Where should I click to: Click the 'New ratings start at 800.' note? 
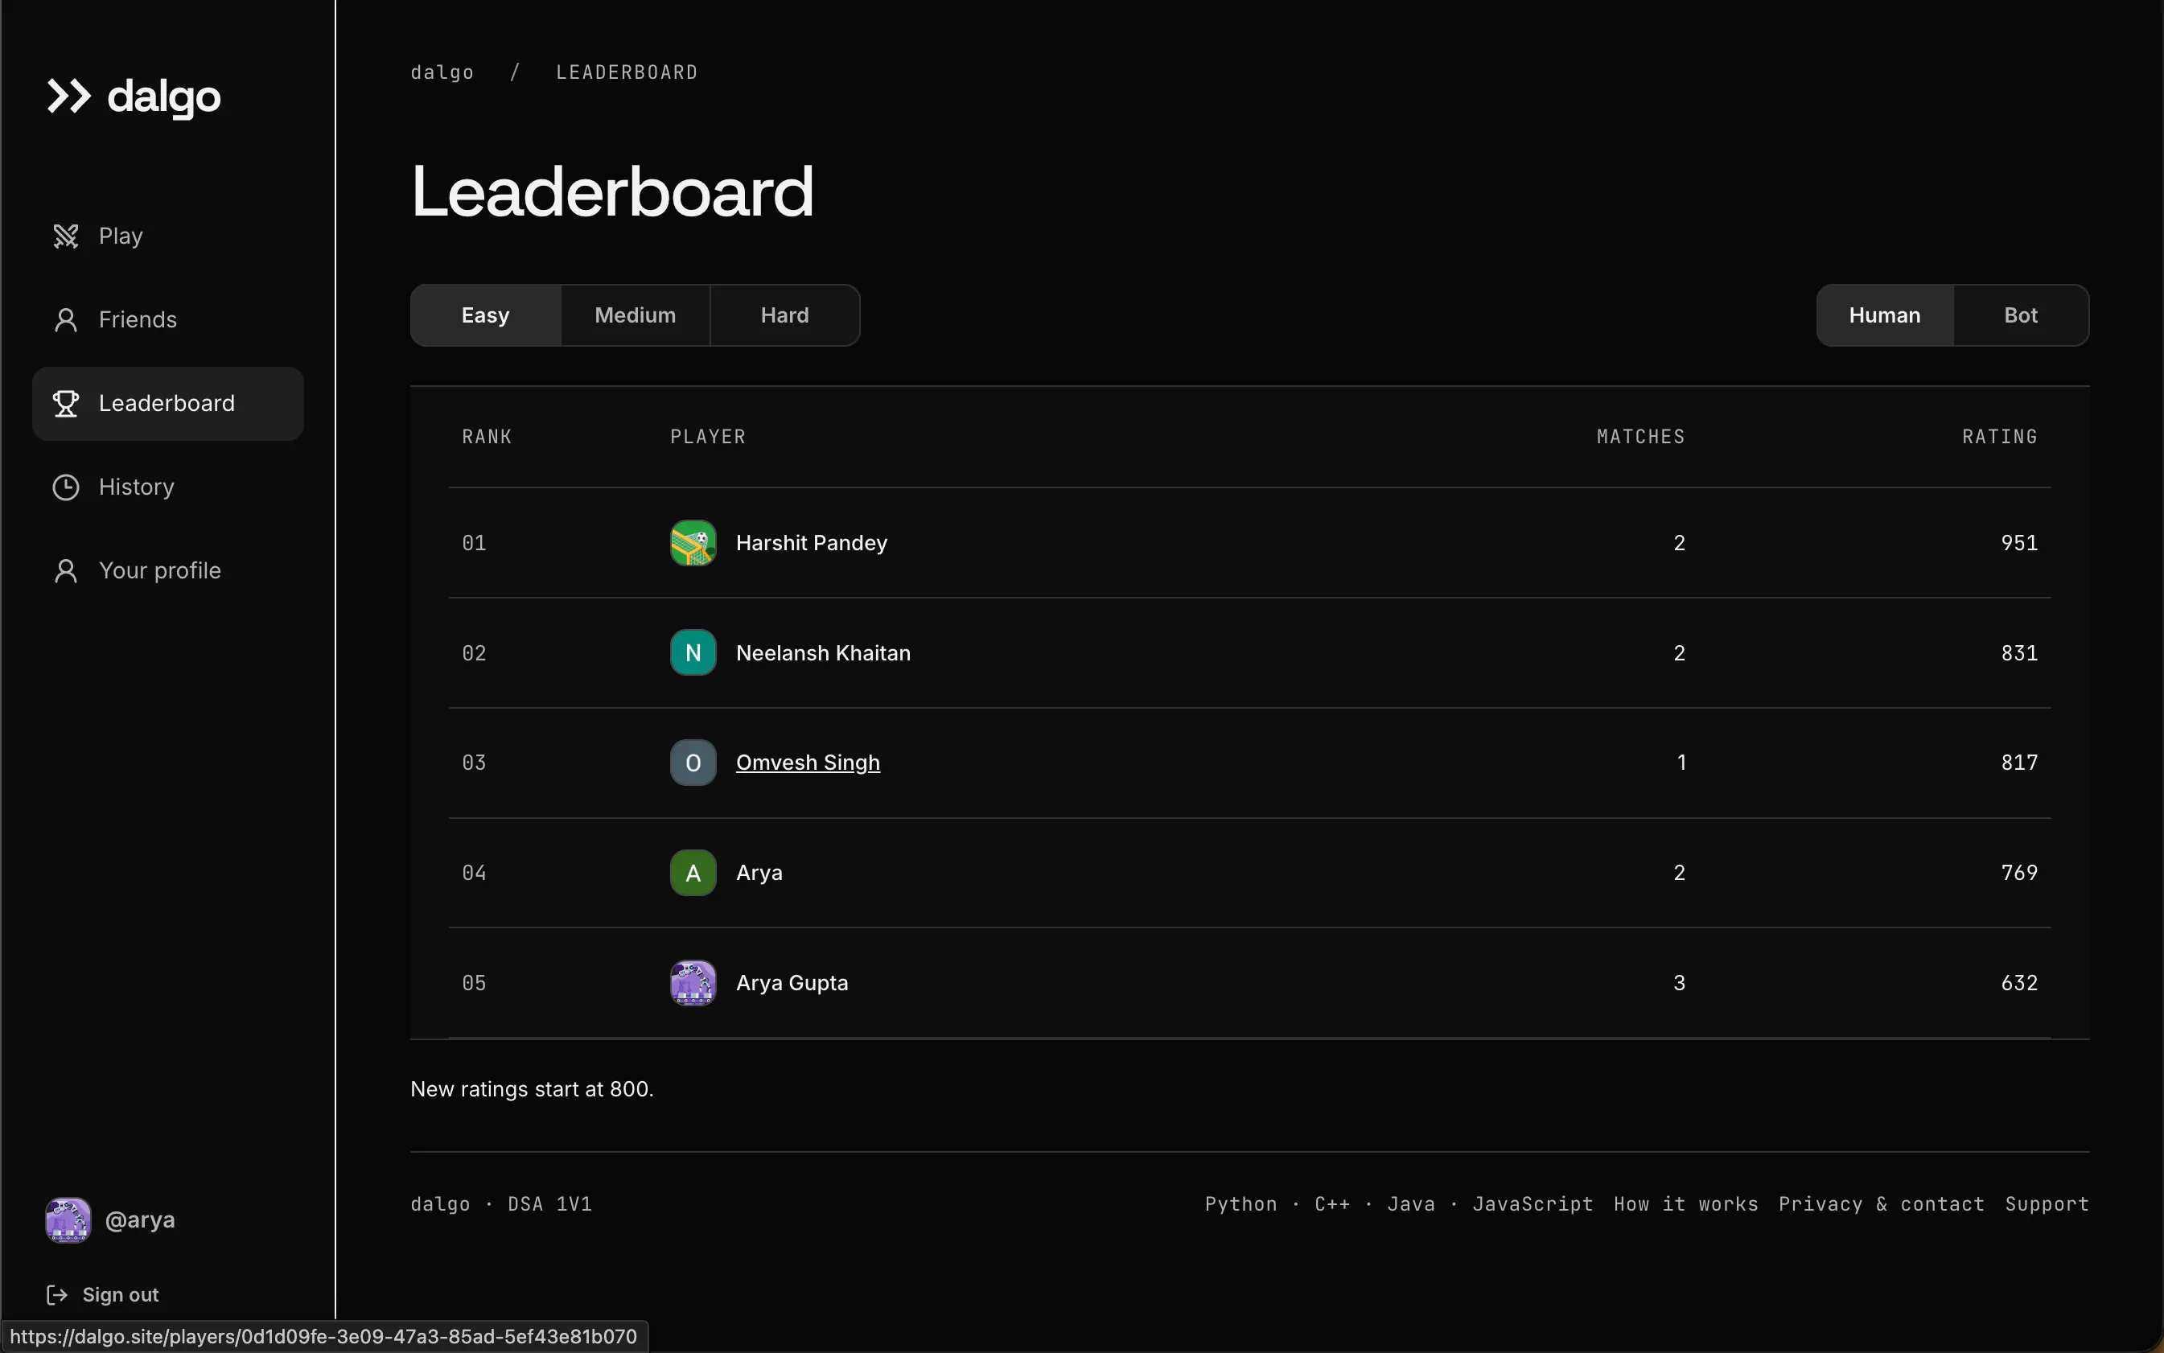(532, 1089)
